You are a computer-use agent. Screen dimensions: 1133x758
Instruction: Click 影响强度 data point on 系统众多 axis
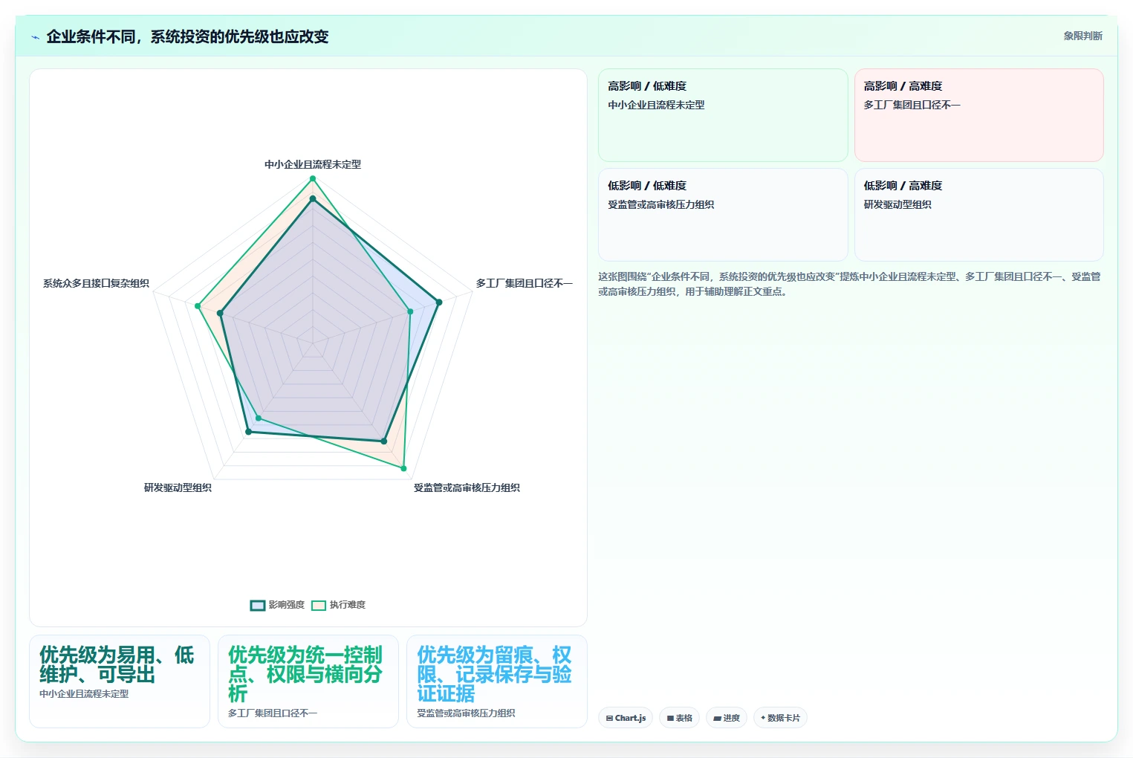point(220,314)
